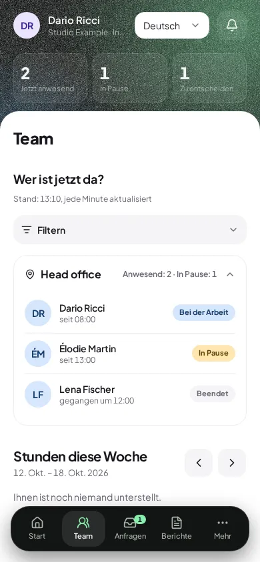
Task: Open the Deutsch language dropdown
Action: [x=172, y=25]
